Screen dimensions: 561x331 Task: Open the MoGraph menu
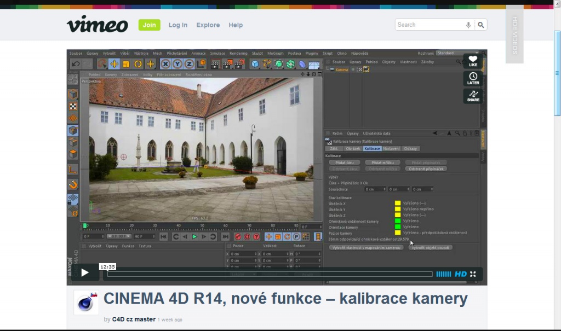click(275, 53)
